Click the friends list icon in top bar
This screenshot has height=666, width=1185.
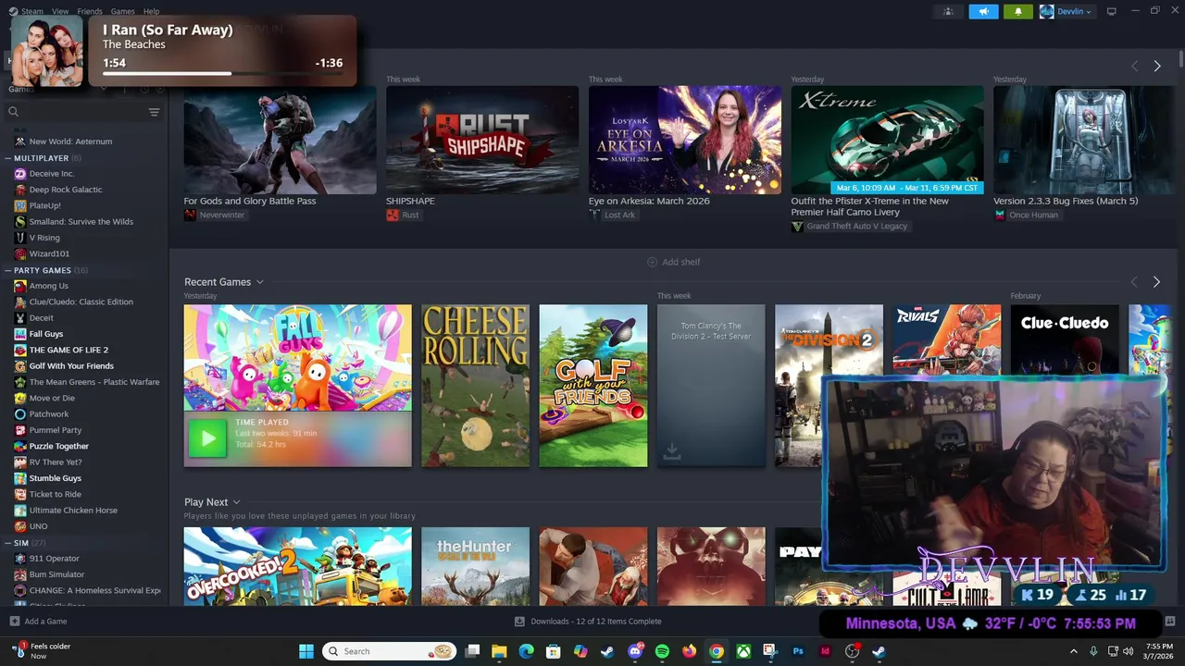click(x=948, y=11)
